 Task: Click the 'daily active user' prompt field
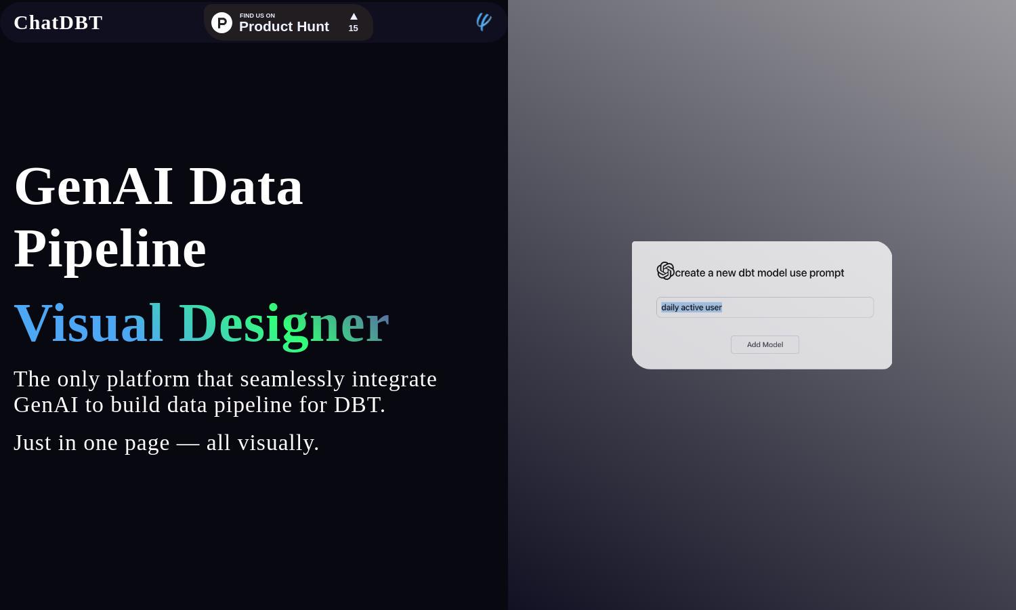pos(765,307)
